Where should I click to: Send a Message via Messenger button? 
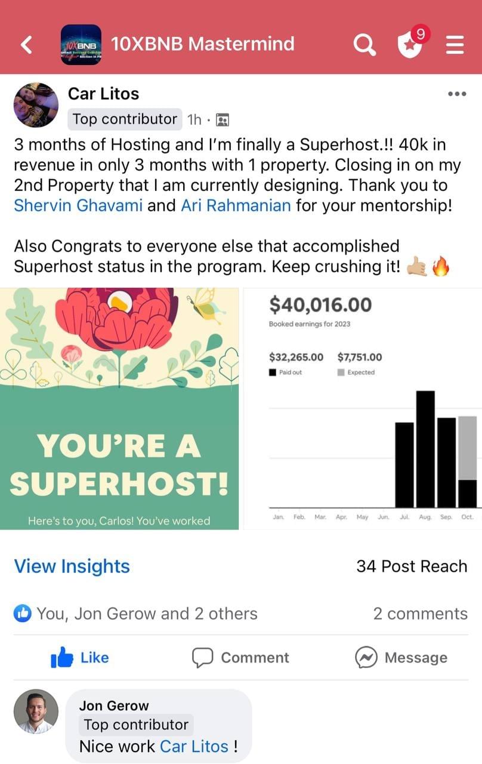pyautogui.click(x=401, y=658)
